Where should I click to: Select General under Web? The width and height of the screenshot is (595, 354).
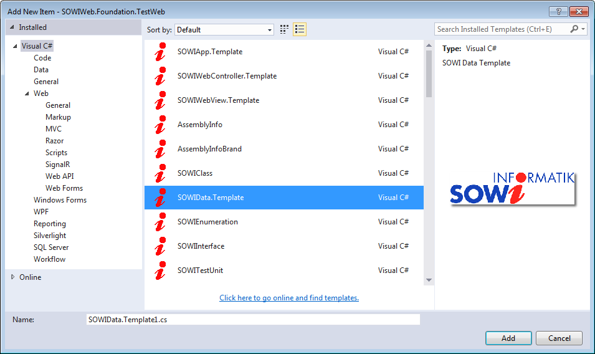click(58, 105)
